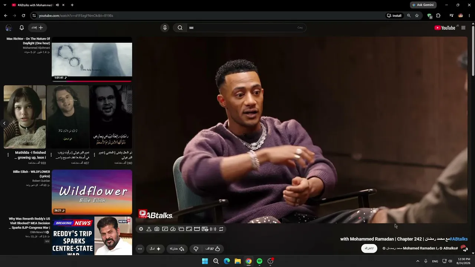Click the zoom magnifier in address bar
The width and height of the screenshot is (475, 267).
pyautogui.click(x=409, y=16)
